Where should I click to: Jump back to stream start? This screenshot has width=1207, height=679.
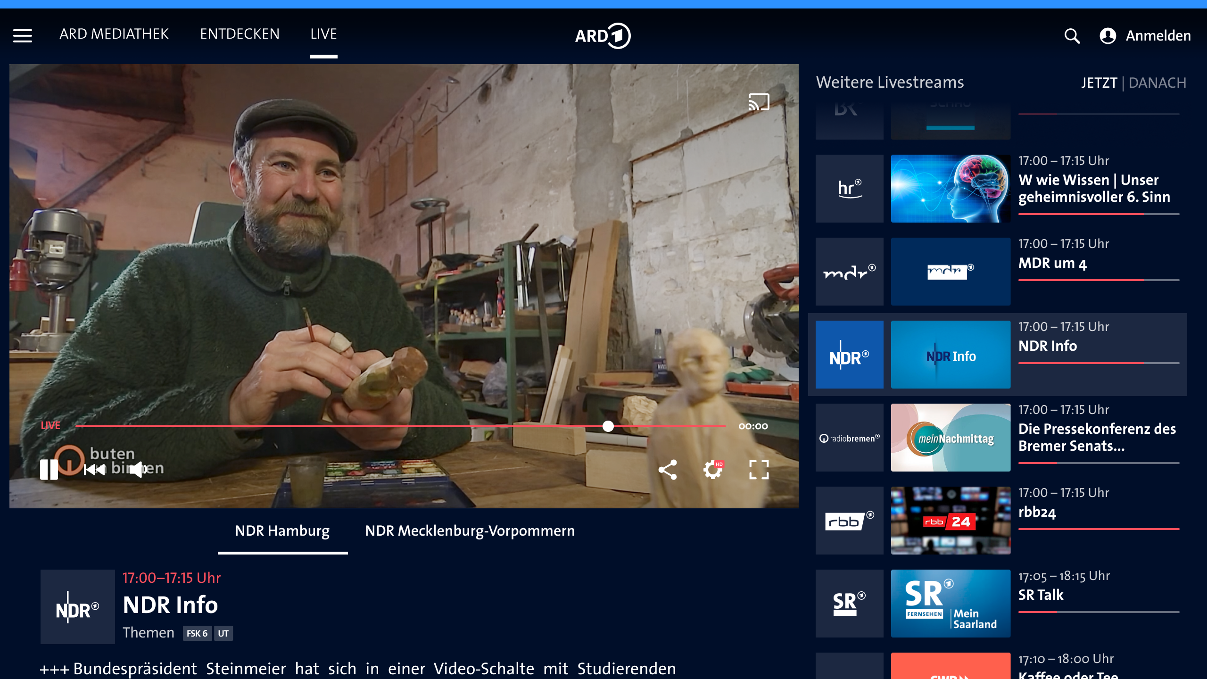[x=94, y=469]
